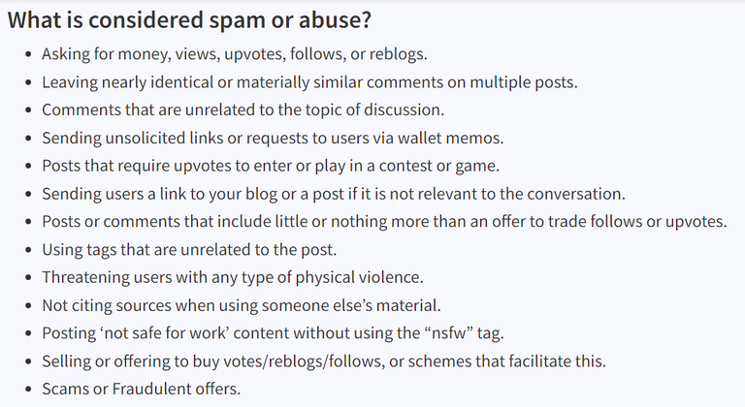This screenshot has width=745, height=407.
Task: Click the word 'abuse?' in the heading
Action: [335, 20]
